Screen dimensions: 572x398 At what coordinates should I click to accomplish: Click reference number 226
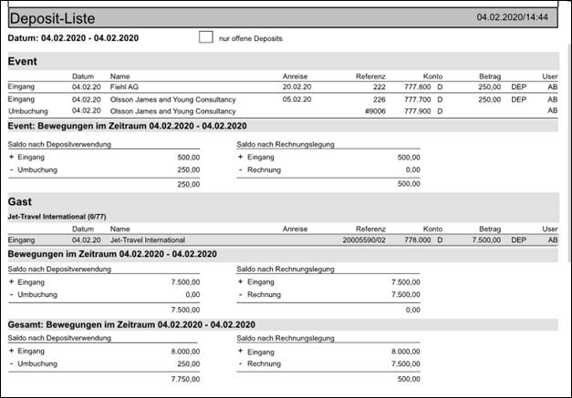(379, 99)
